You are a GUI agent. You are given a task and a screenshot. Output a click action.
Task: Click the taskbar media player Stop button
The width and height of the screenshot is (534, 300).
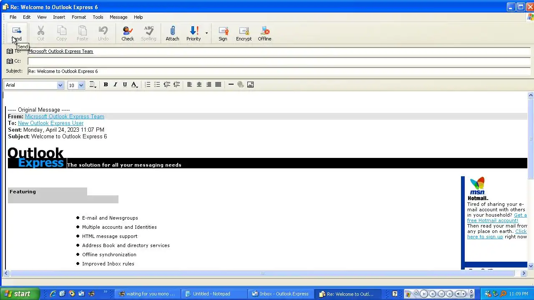[x=433, y=294]
